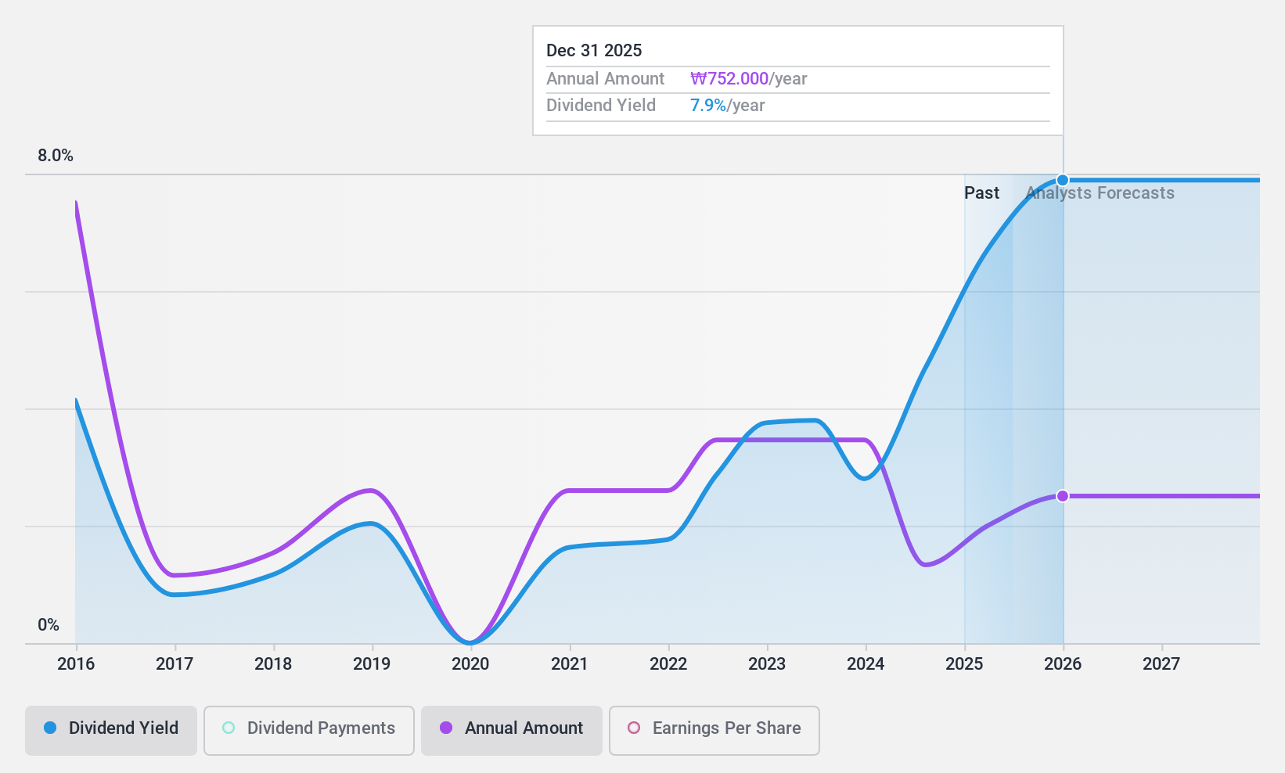Image resolution: width=1285 pixels, height=773 pixels.
Task: Click the 7.9%/year dividend yield value
Action: coord(727,106)
